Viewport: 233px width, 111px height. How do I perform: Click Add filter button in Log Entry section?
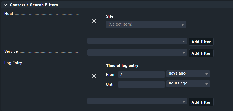pyautogui.click(x=201, y=102)
